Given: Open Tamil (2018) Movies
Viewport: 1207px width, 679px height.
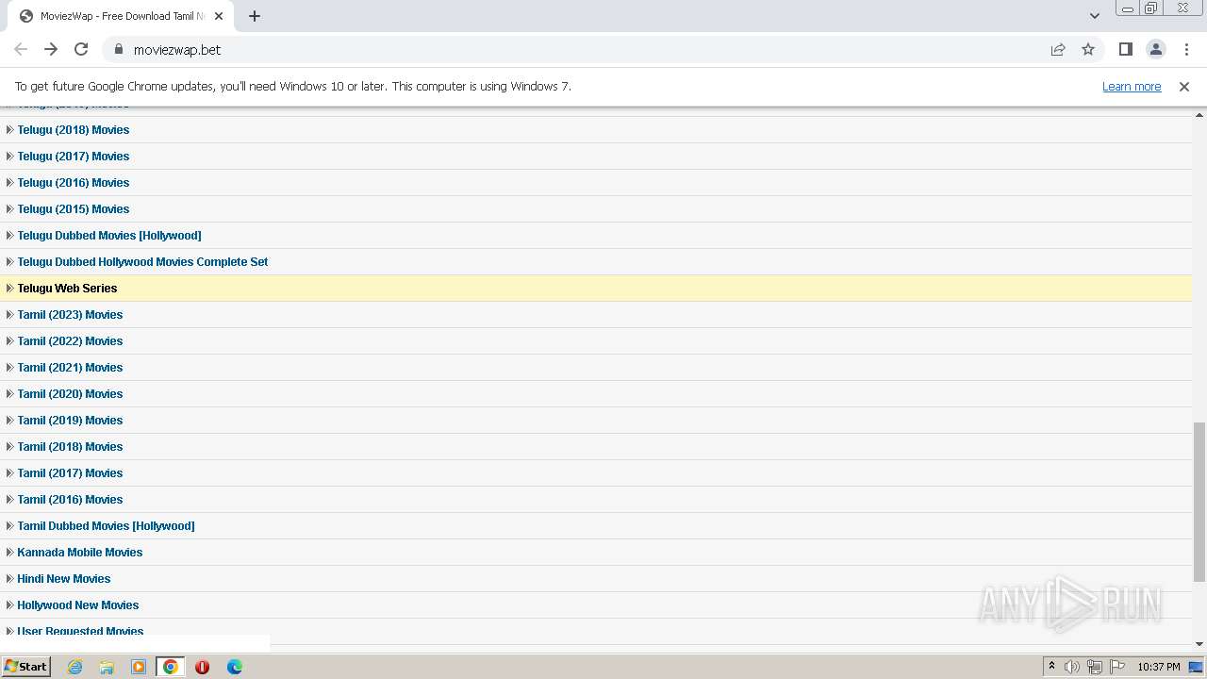Looking at the screenshot, I should [x=70, y=447].
